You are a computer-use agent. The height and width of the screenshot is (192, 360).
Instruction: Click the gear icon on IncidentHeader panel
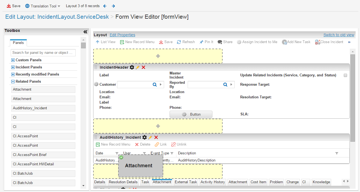[x=132, y=67]
